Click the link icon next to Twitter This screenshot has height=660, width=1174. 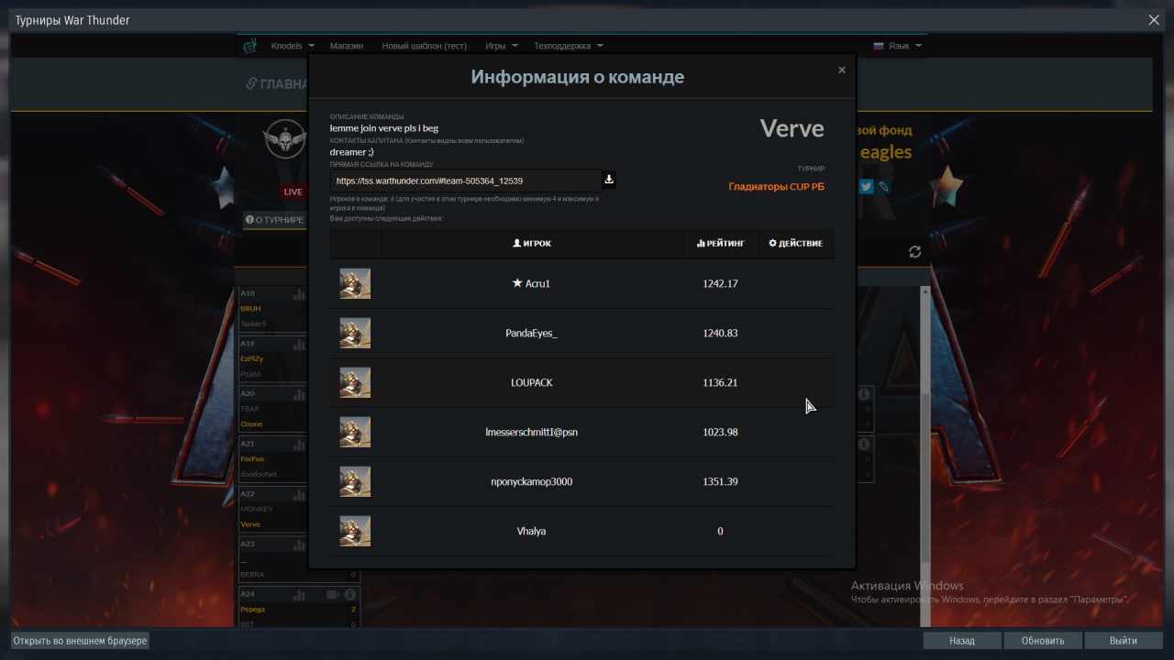[883, 186]
